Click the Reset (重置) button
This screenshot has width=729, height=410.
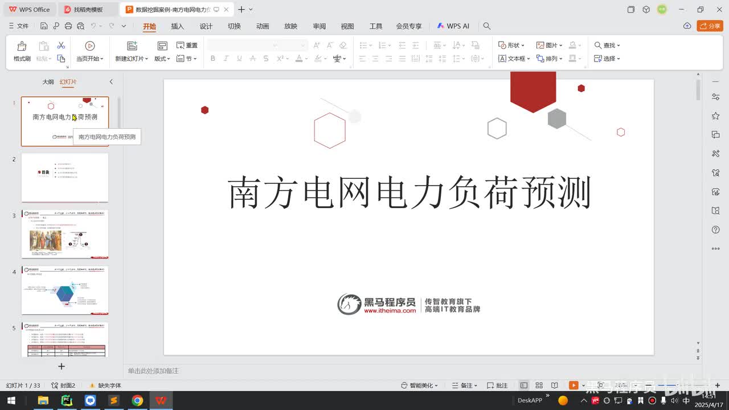coord(187,46)
